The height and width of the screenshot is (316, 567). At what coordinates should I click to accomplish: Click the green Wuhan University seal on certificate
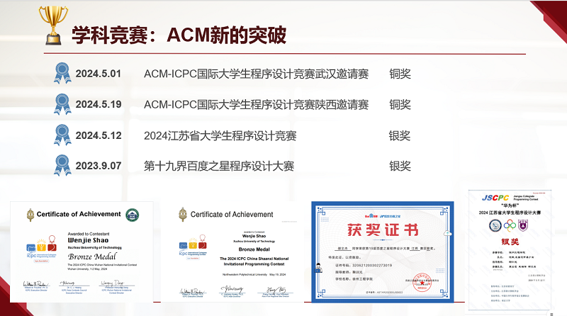[132, 215]
